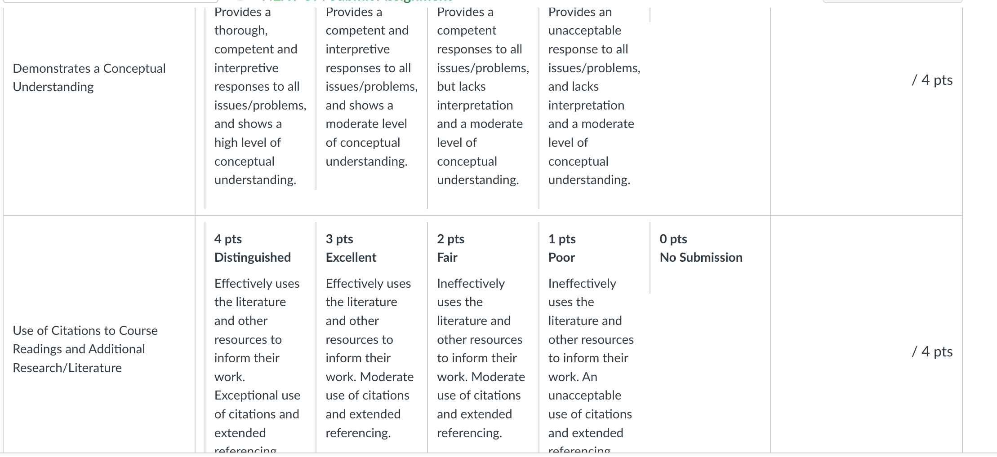
Task: Click the 2 pts label above Fair
Action: (x=450, y=239)
